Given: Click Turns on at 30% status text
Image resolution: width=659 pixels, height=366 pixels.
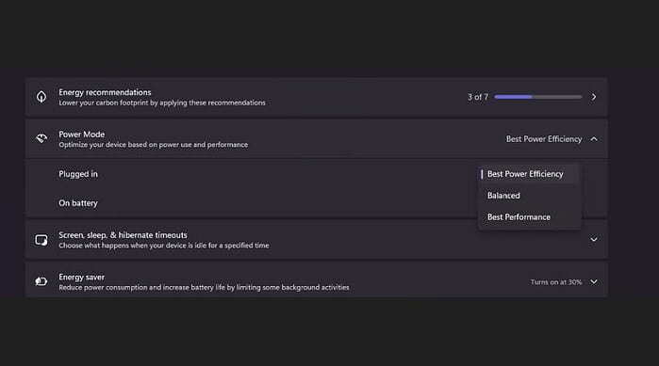Looking at the screenshot, I should tap(555, 282).
